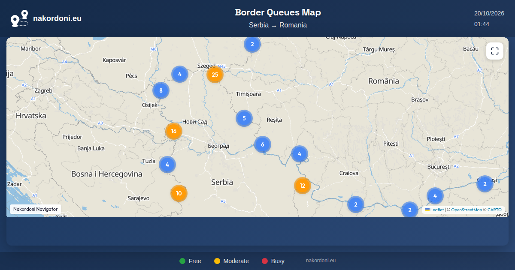Click the Timișoara city label
Viewport: 515px width, 270px height.
(x=248, y=94)
